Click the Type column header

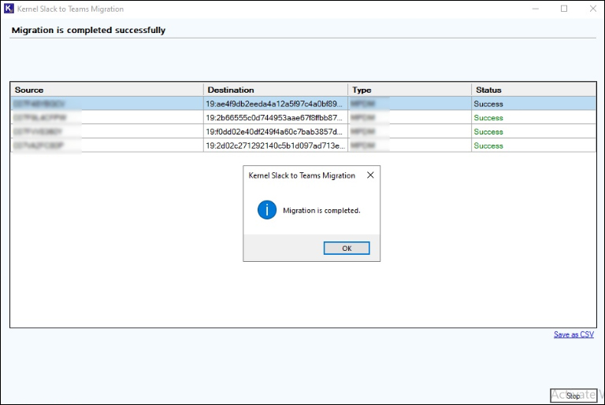tap(410, 90)
